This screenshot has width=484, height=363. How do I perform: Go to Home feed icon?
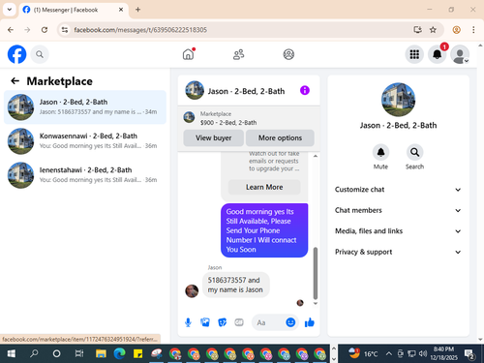(189, 54)
